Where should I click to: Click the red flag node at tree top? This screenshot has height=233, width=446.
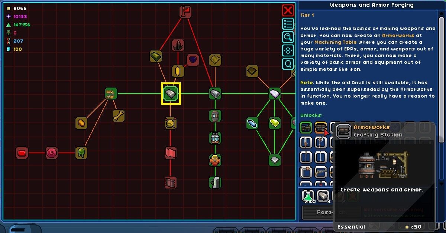pyautogui.click(x=185, y=11)
